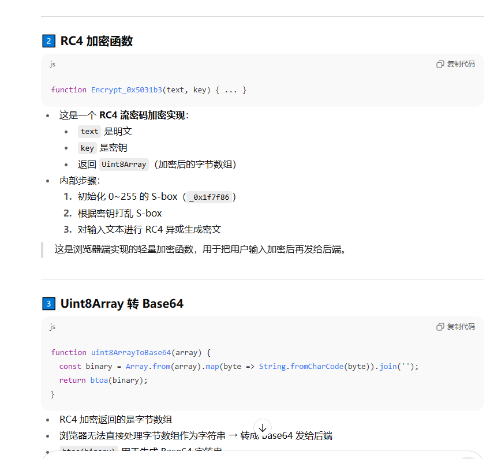This screenshot has height=459, width=490.
Task: Click the inline Uint8Array code tag
Action: (124, 165)
